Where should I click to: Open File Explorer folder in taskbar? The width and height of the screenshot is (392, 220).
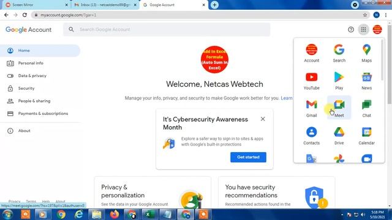[97, 215]
